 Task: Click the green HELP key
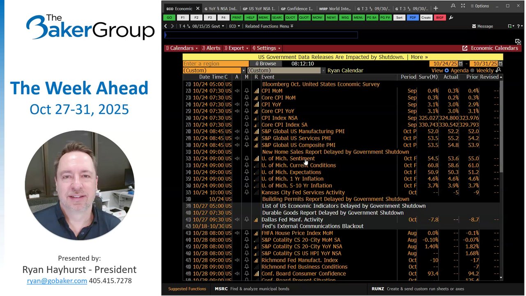[250, 18]
